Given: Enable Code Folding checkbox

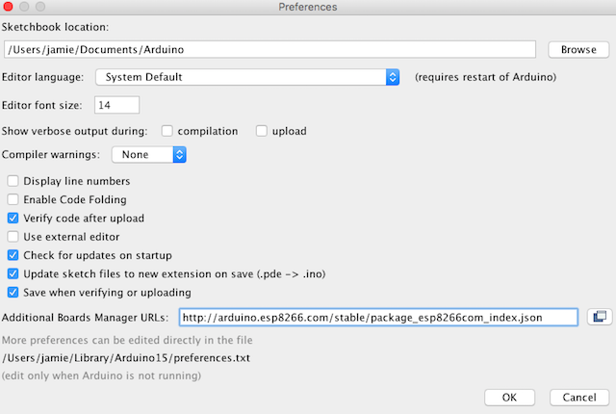Looking at the screenshot, I should pyautogui.click(x=13, y=199).
